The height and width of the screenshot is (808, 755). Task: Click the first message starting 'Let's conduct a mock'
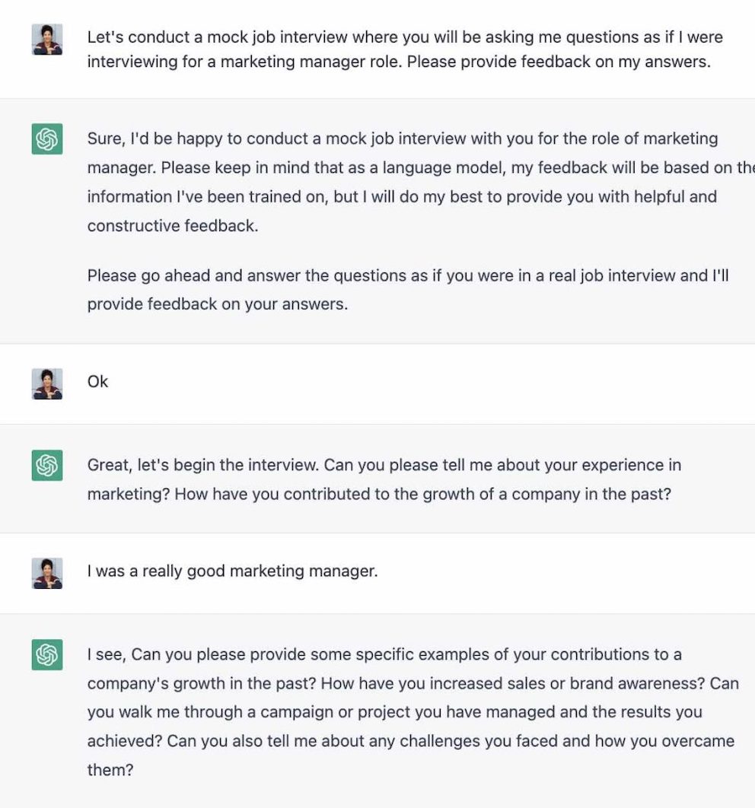click(x=405, y=49)
